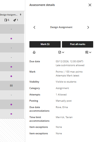Click the Assignment category value

(62, 88)
